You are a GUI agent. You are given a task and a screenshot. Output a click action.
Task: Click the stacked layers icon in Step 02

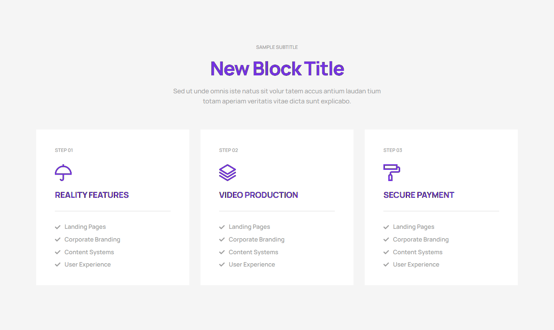(227, 172)
